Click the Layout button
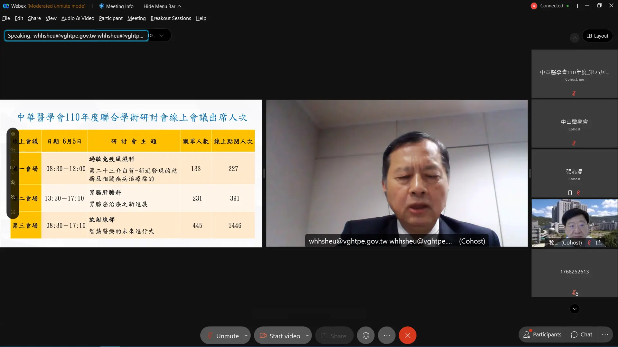This screenshot has width=618, height=347. pyautogui.click(x=597, y=36)
